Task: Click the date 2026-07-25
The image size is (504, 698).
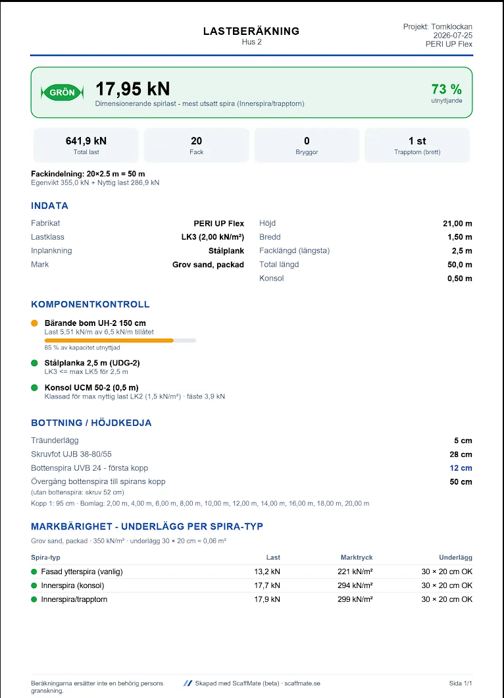Action: (453, 35)
